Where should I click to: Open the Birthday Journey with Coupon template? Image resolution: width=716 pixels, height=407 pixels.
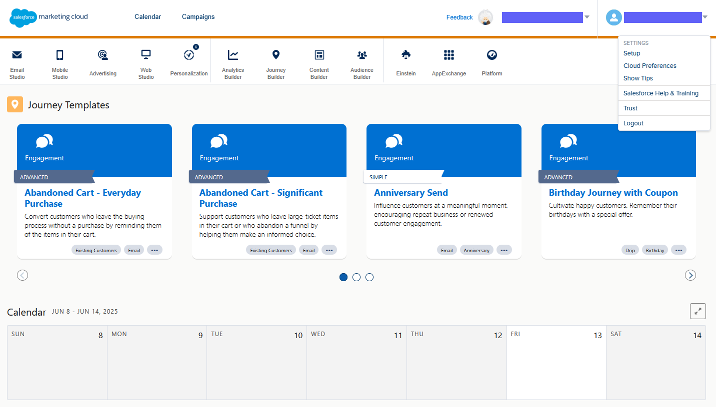point(613,193)
